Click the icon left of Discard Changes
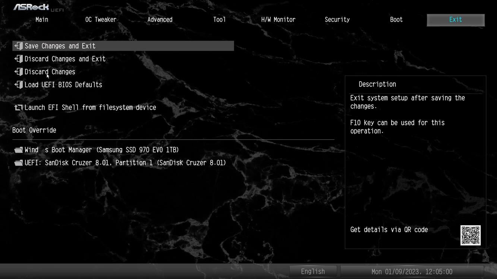This screenshot has height=279, width=497. click(18, 72)
